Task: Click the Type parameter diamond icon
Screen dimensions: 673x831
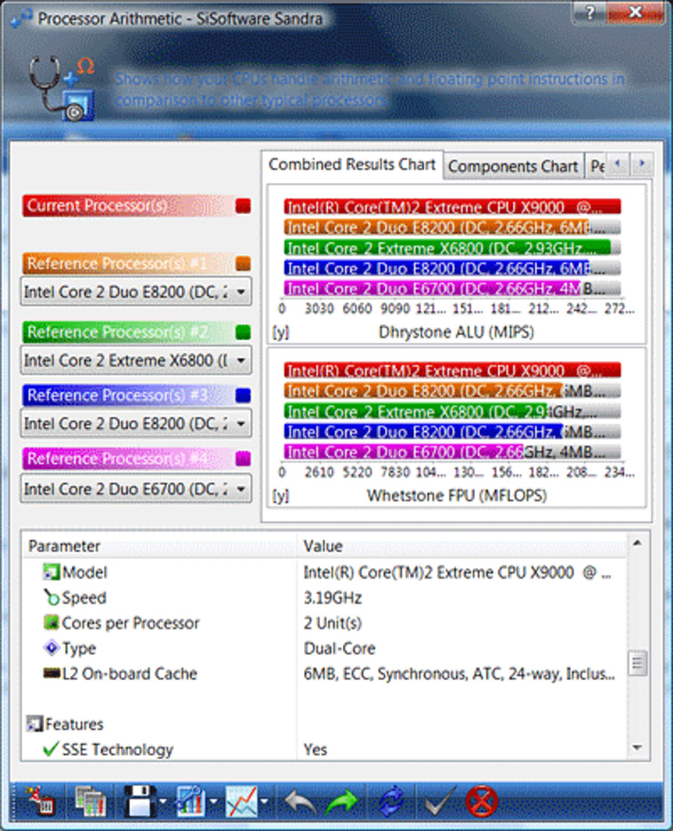Action: tap(51, 648)
